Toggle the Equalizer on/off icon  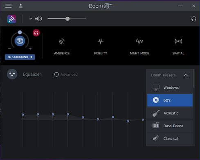coord(12,74)
